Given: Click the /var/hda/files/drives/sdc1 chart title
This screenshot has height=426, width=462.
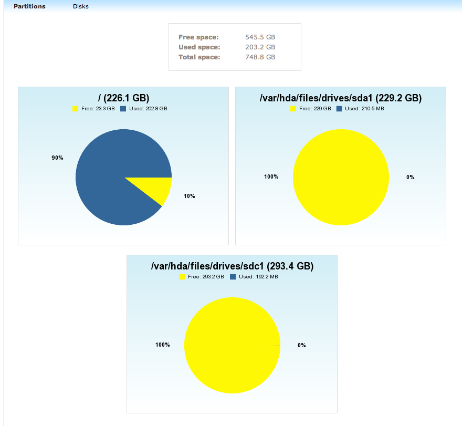Looking at the screenshot, I should click(x=232, y=266).
